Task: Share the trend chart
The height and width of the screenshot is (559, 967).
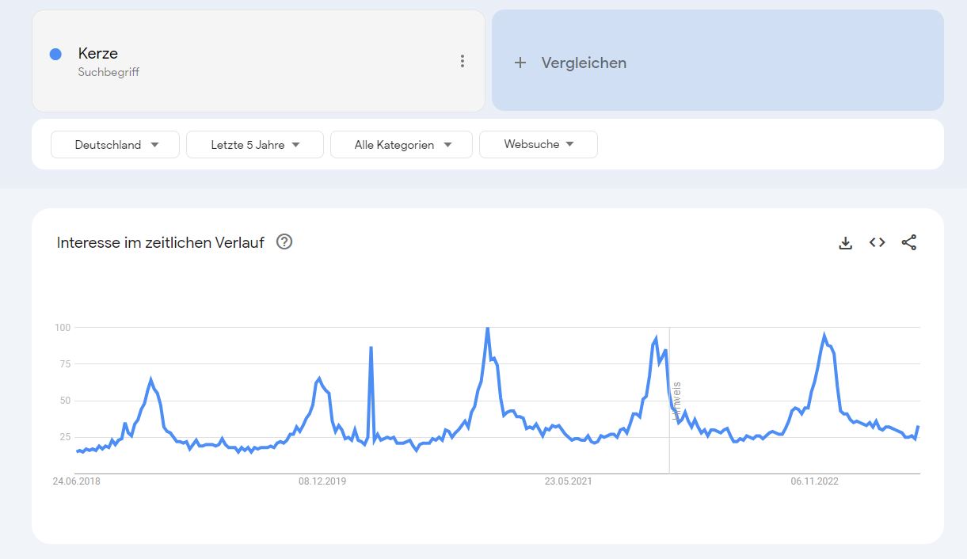Action: tap(908, 242)
